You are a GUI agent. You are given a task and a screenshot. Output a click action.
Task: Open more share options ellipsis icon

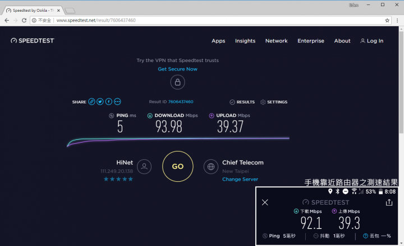pyautogui.click(x=117, y=102)
